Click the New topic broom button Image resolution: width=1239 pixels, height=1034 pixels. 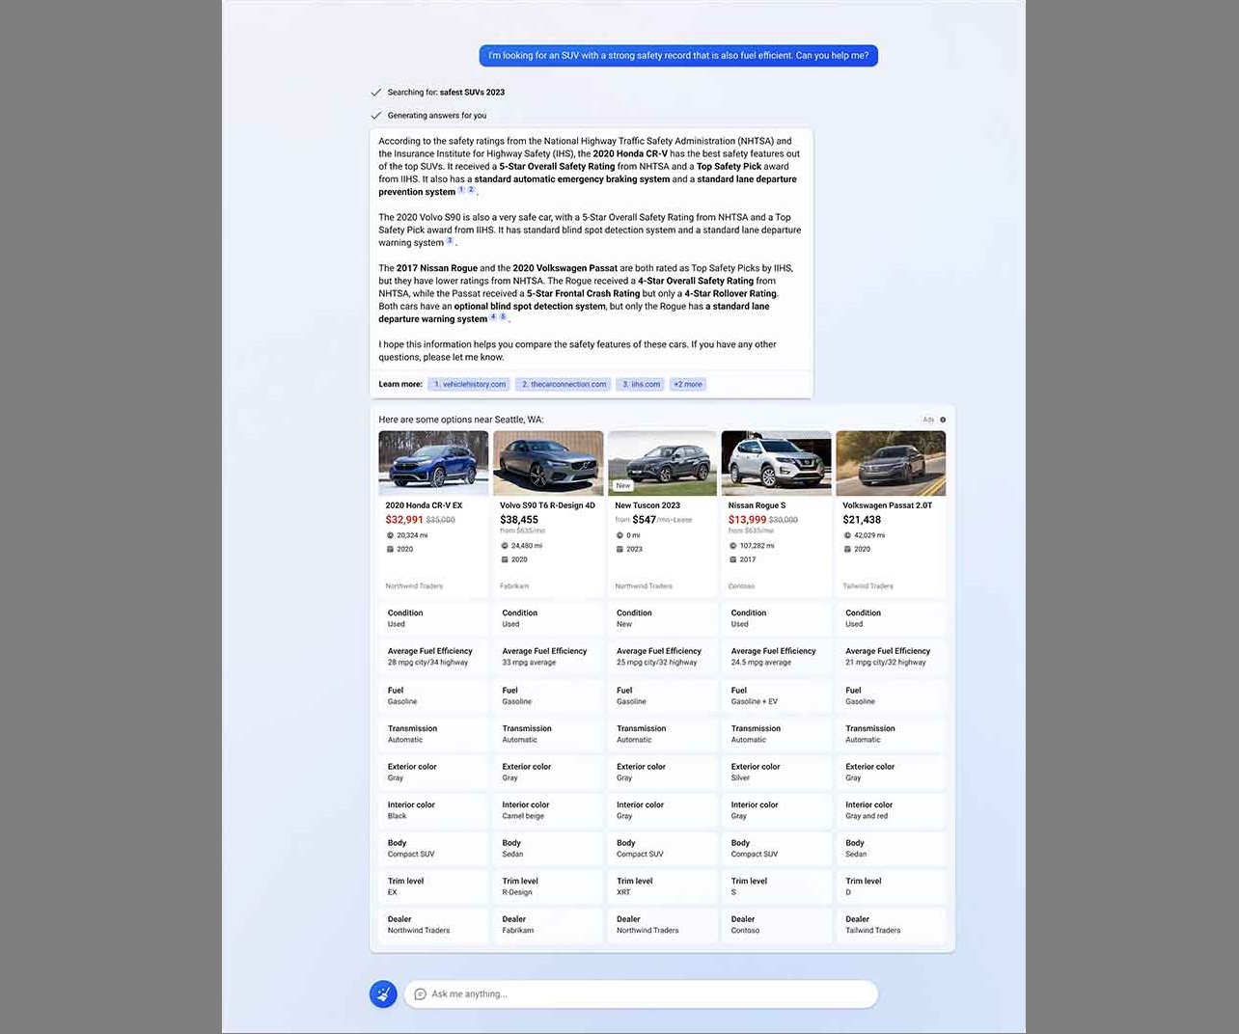[383, 993]
